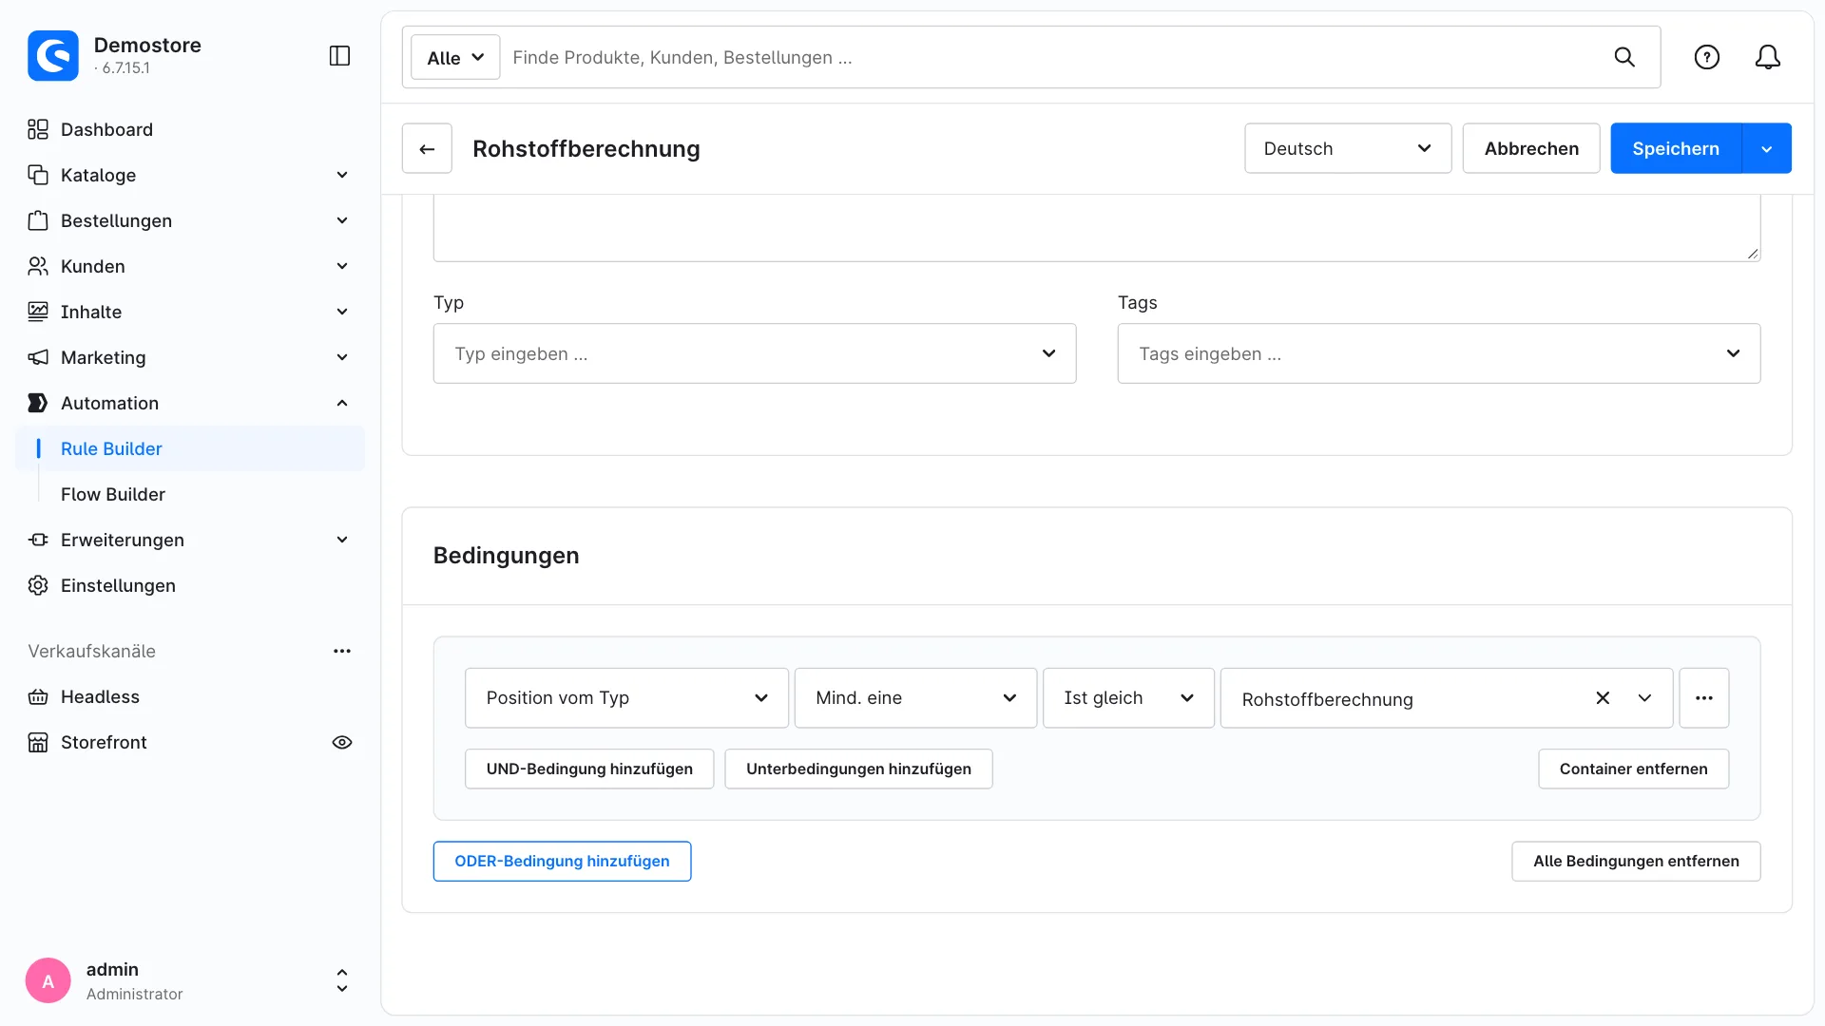Click the Dashboard icon in sidebar
Image resolution: width=1825 pixels, height=1026 pixels.
[38, 129]
